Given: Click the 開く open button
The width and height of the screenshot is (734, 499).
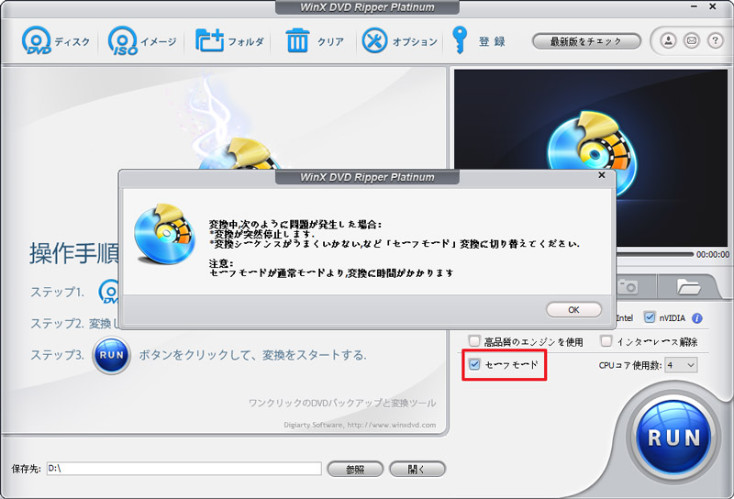Looking at the screenshot, I should 417,469.
